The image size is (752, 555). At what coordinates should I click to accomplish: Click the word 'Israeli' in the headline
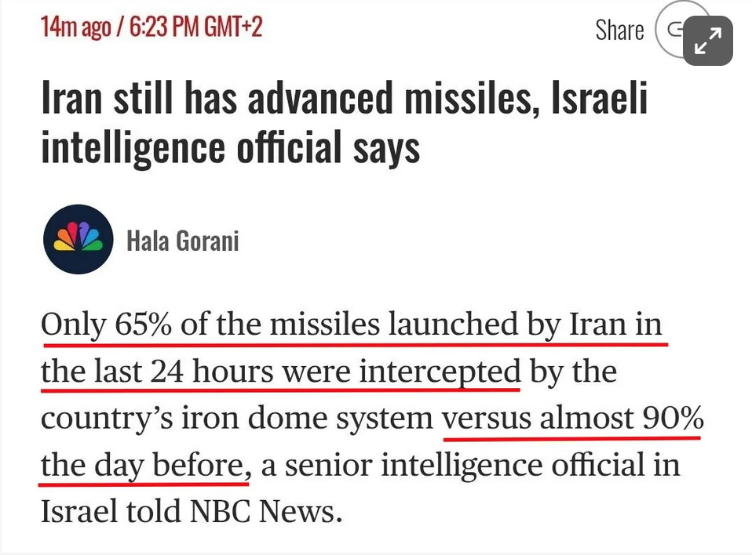coord(600,98)
